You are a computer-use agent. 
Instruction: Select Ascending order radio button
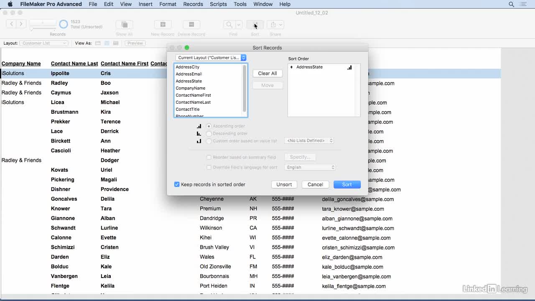tap(209, 126)
